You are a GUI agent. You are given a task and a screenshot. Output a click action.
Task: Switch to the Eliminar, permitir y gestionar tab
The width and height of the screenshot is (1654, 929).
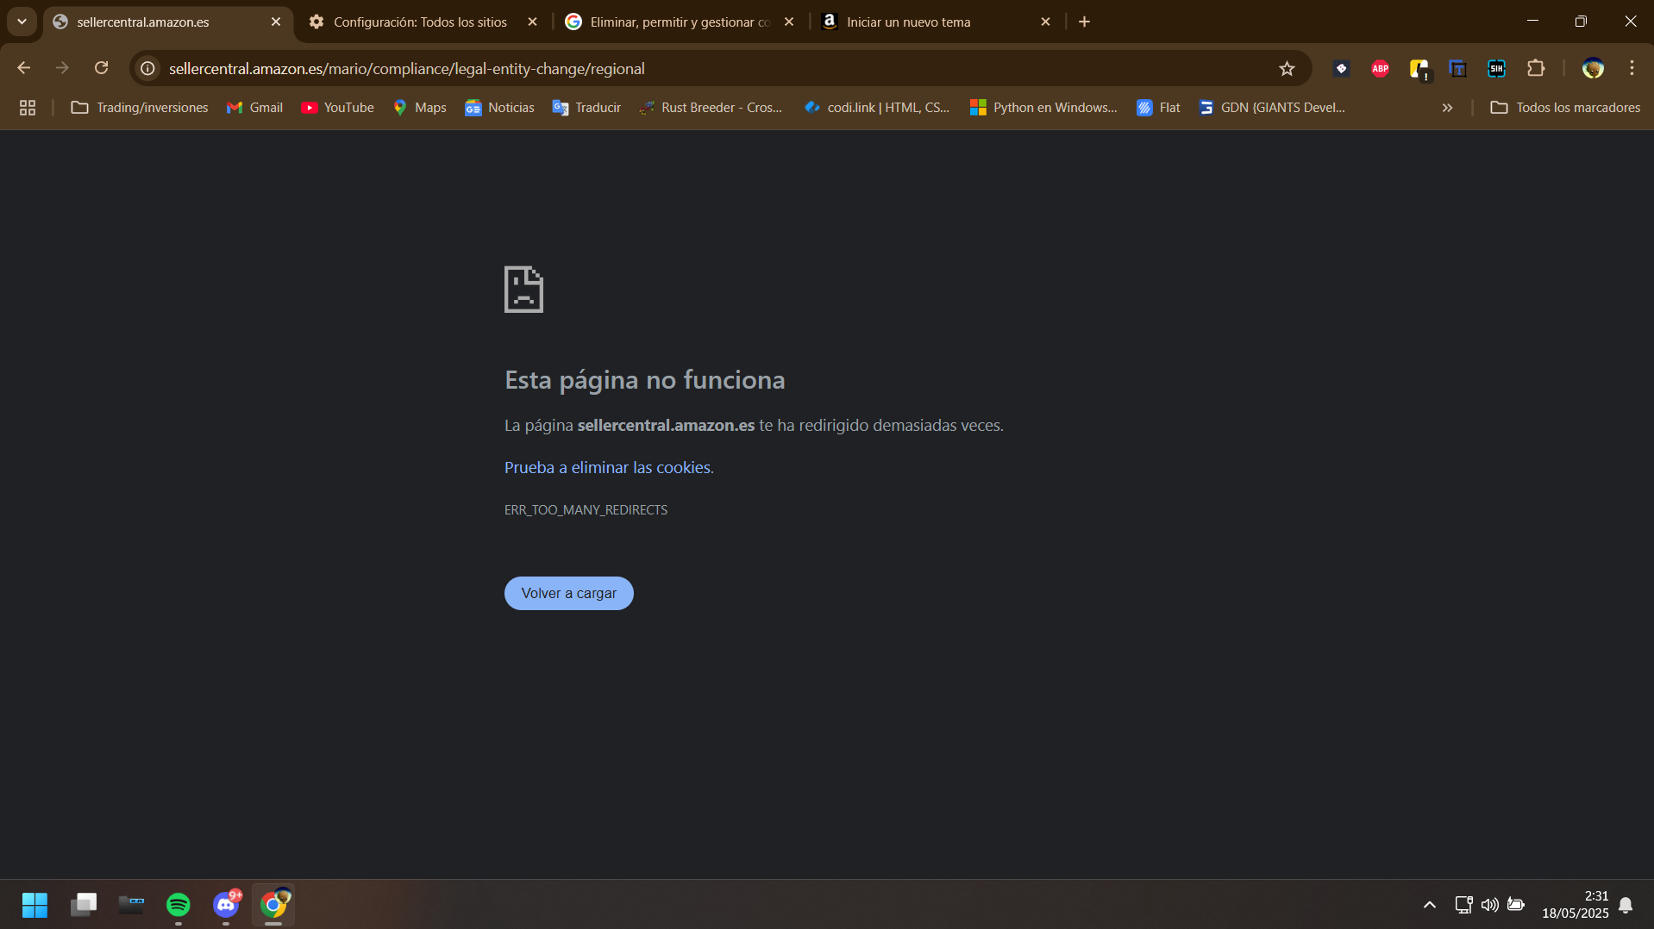coord(680,22)
